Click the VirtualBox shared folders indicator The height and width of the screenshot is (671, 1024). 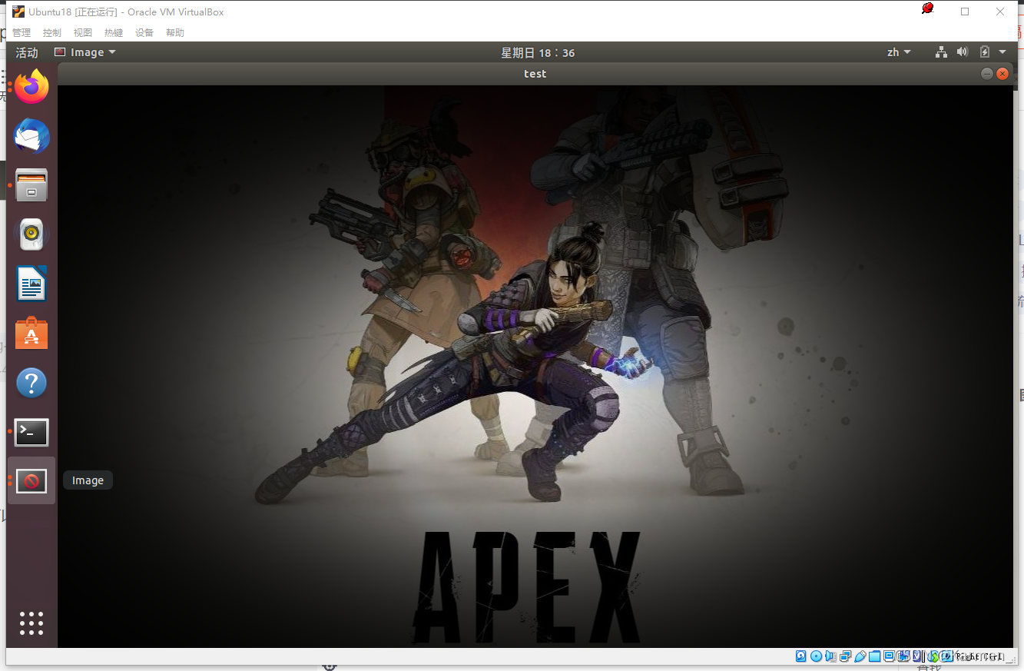(875, 656)
